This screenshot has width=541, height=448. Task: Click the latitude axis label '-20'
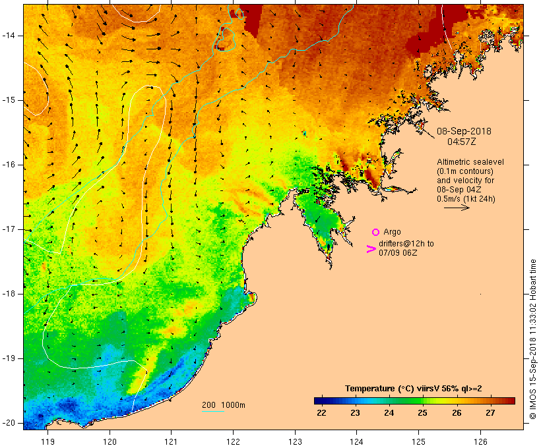click(x=9, y=423)
